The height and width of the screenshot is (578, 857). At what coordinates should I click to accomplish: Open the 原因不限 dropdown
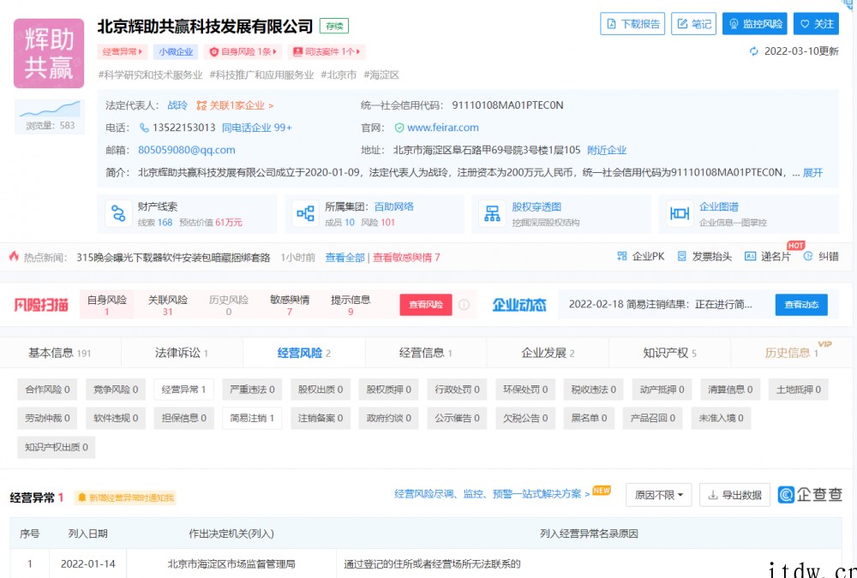658,495
